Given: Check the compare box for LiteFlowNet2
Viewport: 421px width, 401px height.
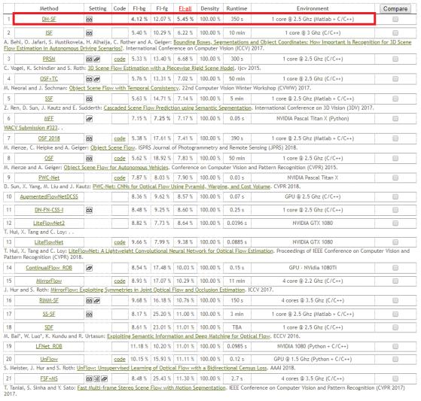Looking at the screenshot, I should (395, 223).
